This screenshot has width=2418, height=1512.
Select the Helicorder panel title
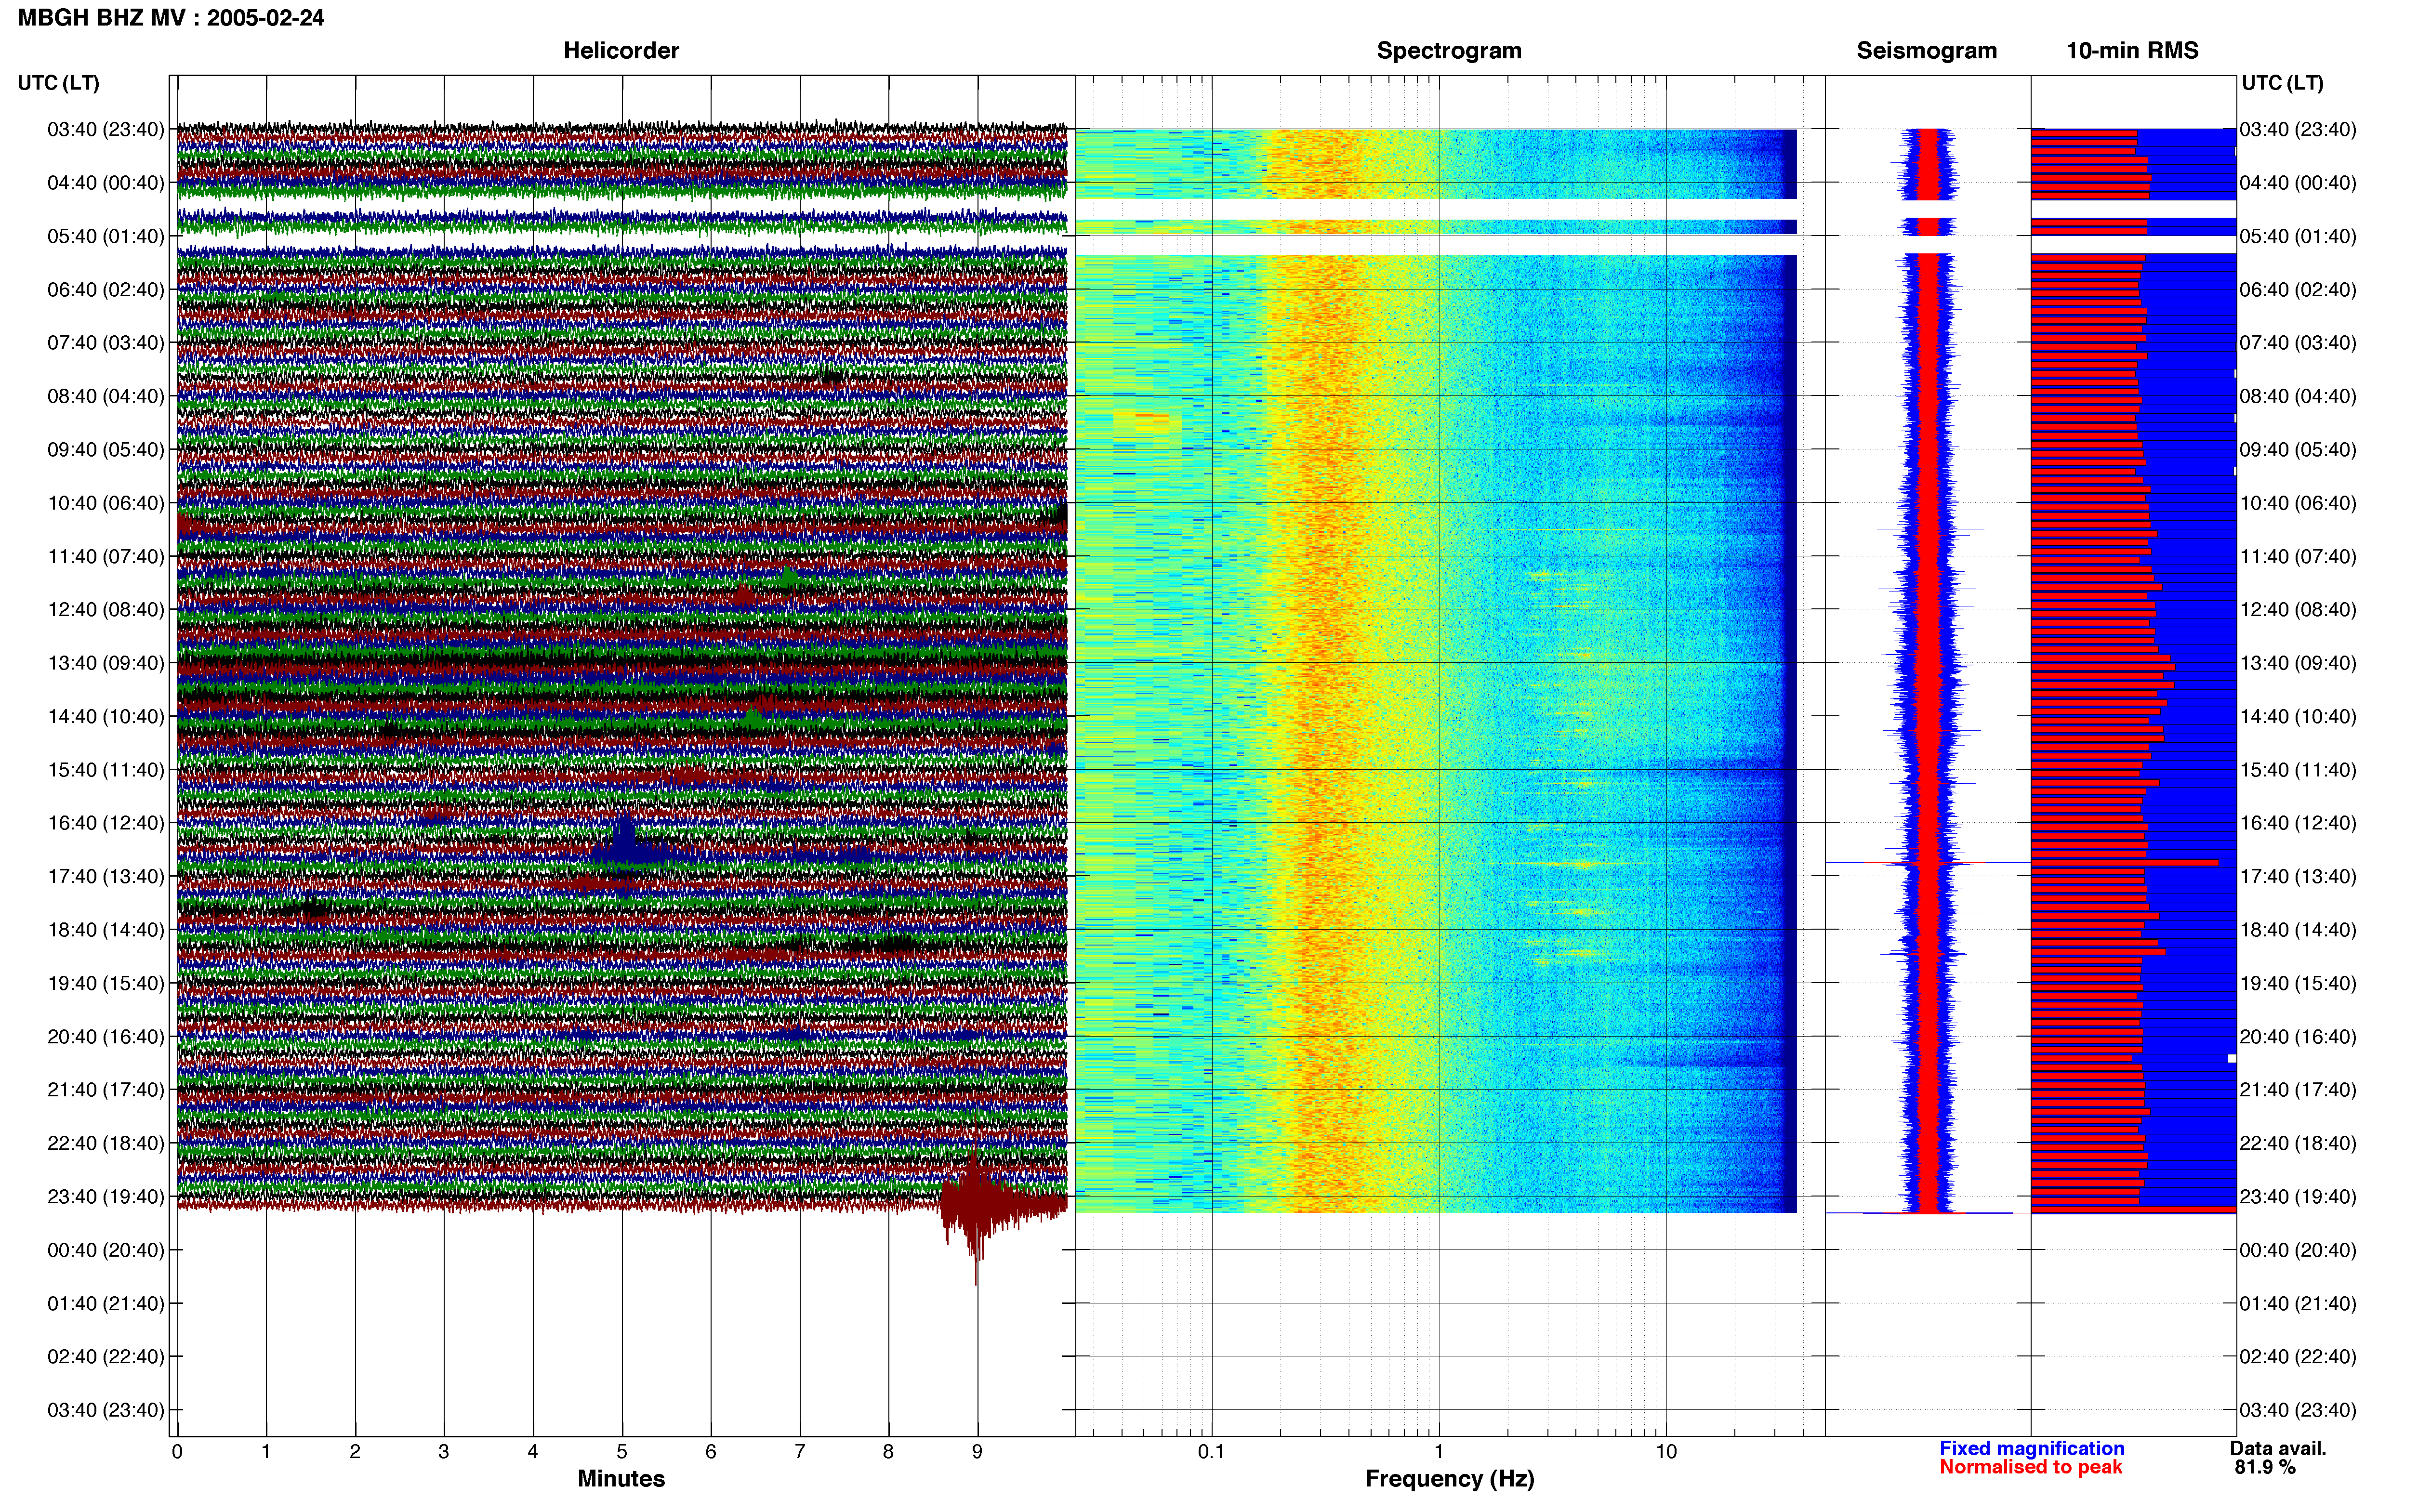coord(621,50)
